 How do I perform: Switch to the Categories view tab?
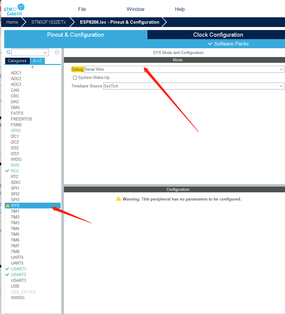[x=17, y=61]
